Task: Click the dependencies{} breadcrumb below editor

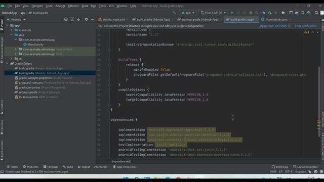Action: [121, 161]
